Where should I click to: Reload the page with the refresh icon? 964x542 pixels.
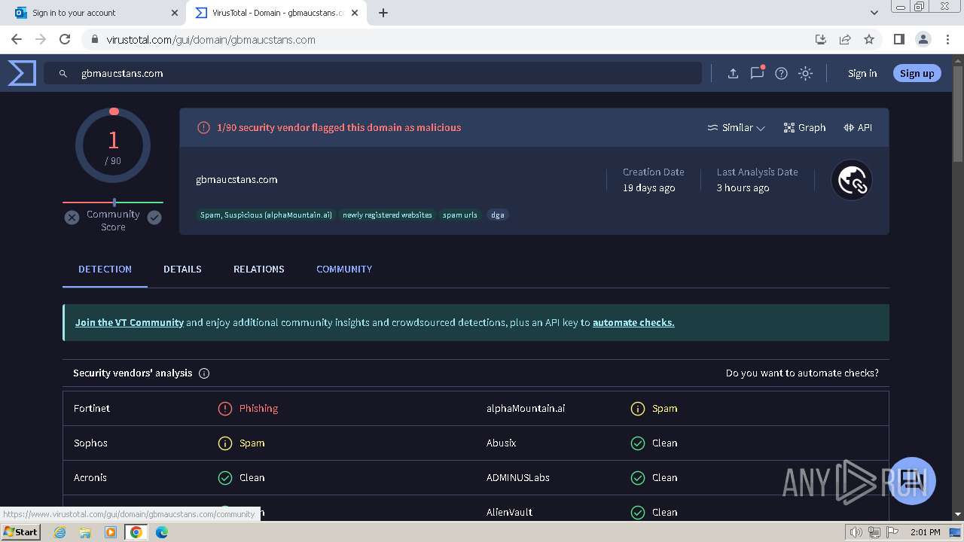click(65, 39)
